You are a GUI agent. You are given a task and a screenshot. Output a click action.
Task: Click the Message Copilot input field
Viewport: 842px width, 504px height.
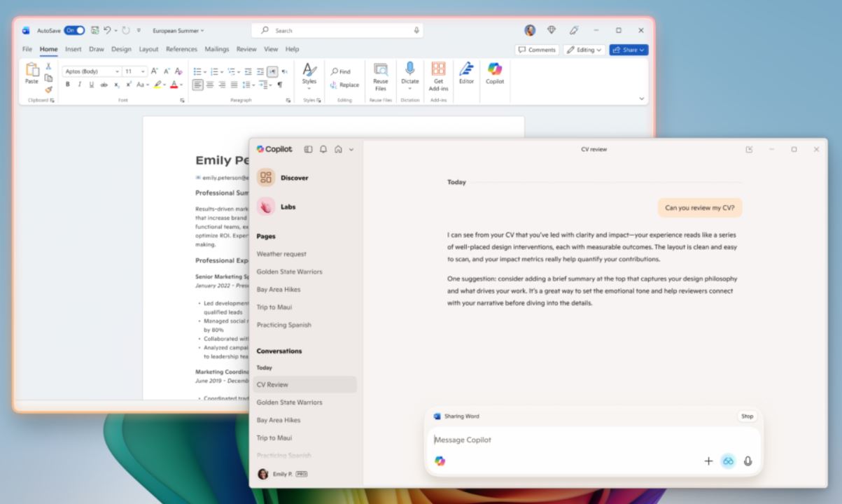(560, 440)
